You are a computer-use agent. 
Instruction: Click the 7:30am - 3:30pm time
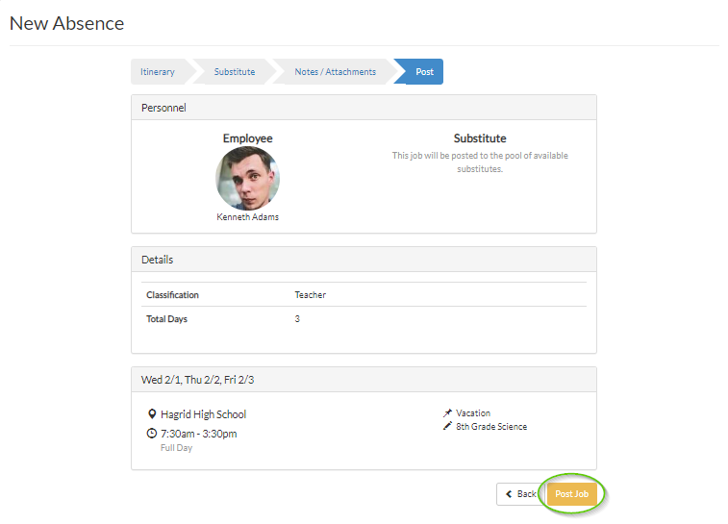(x=199, y=434)
